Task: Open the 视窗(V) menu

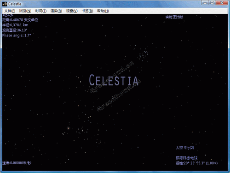Action: point(72,11)
